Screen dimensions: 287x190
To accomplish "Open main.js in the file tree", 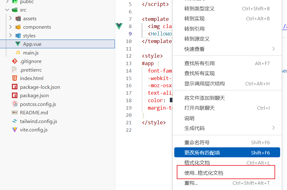I will pyautogui.click(x=31, y=53).
